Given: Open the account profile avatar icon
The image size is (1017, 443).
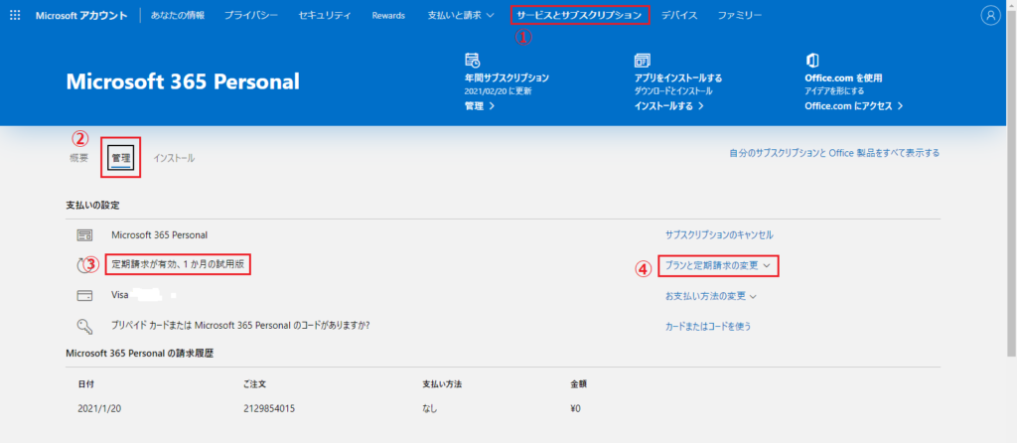Looking at the screenshot, I should coord(990,16).
